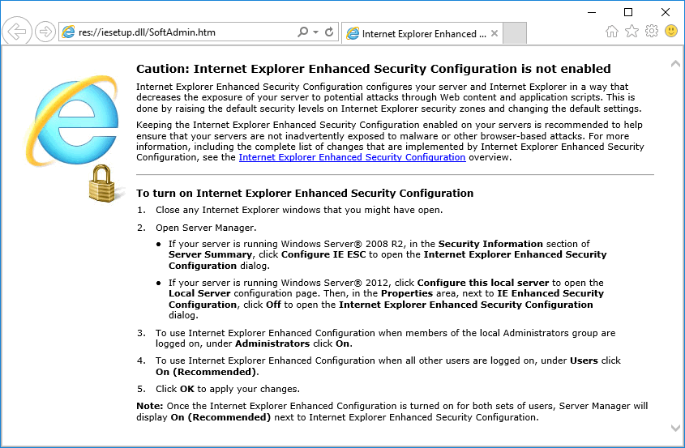Go back with the Back arrow button
The width and height of the screenshot is (685, 448).
point(17,32)
